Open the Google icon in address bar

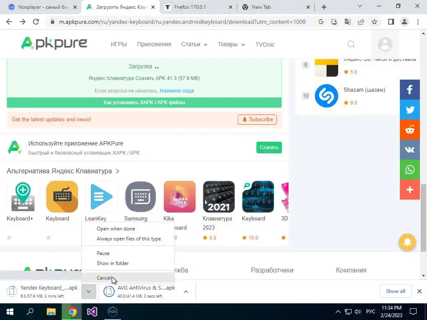pos(321,22)
